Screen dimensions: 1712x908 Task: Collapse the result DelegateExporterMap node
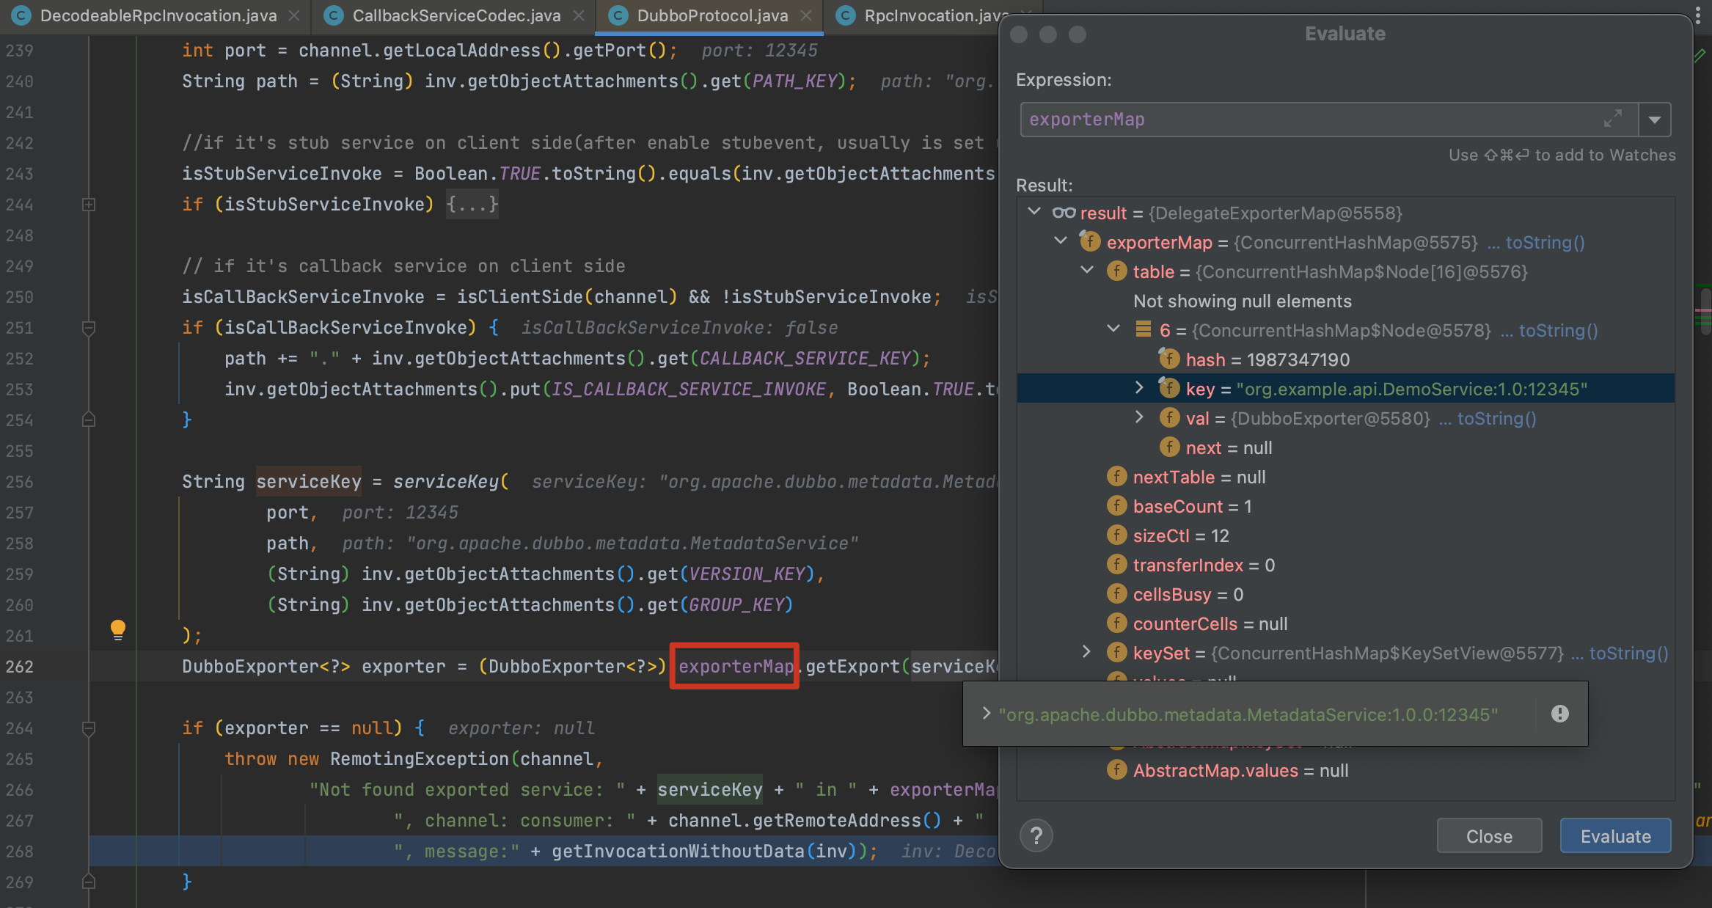[x=1034, y=212]
